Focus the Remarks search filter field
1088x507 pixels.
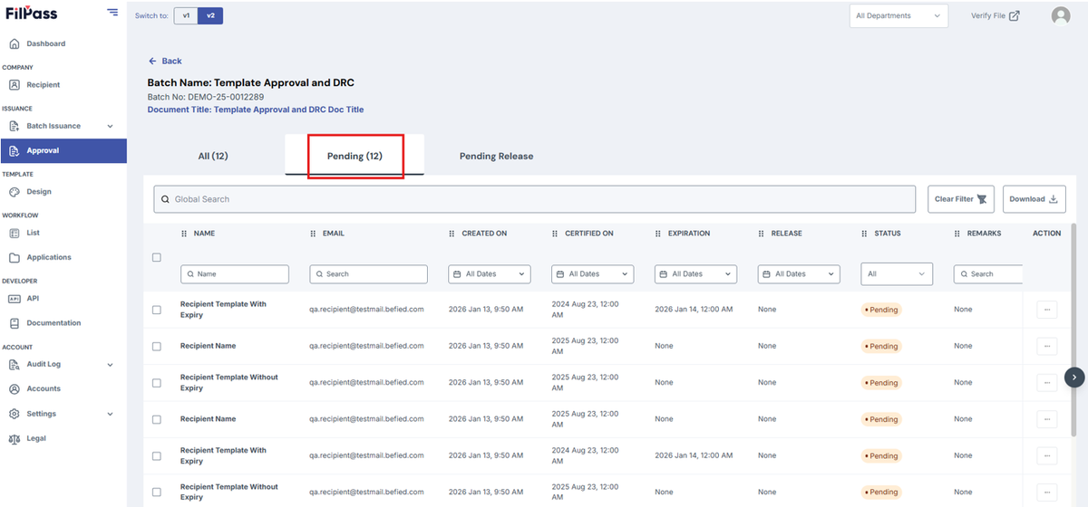coord(988,273)
